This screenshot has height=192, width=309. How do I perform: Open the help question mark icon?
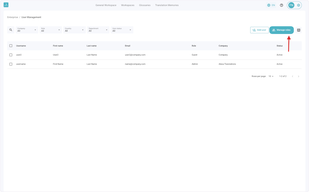pyautogui.click(x=281, y=5)
